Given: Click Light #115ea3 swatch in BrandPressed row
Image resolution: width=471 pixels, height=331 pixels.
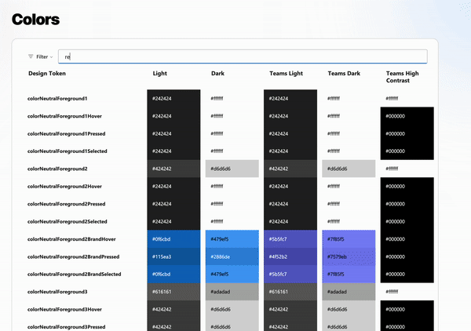Looking at the screenshot, I should coord(173,256).
